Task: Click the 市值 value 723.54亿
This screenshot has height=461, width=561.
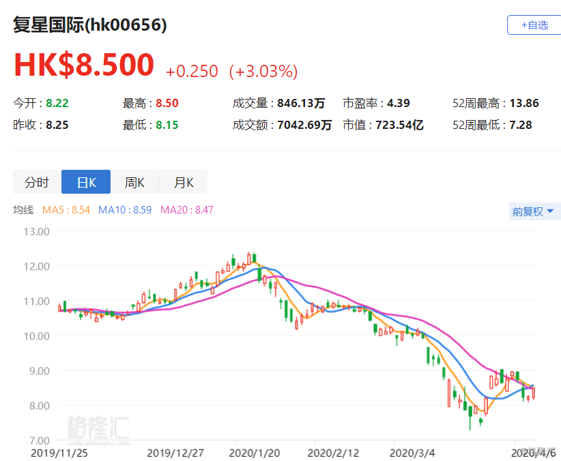Action: click(x=400, y=125)
